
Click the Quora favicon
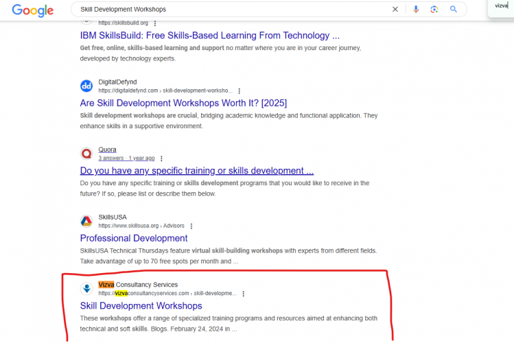(86, 153)
